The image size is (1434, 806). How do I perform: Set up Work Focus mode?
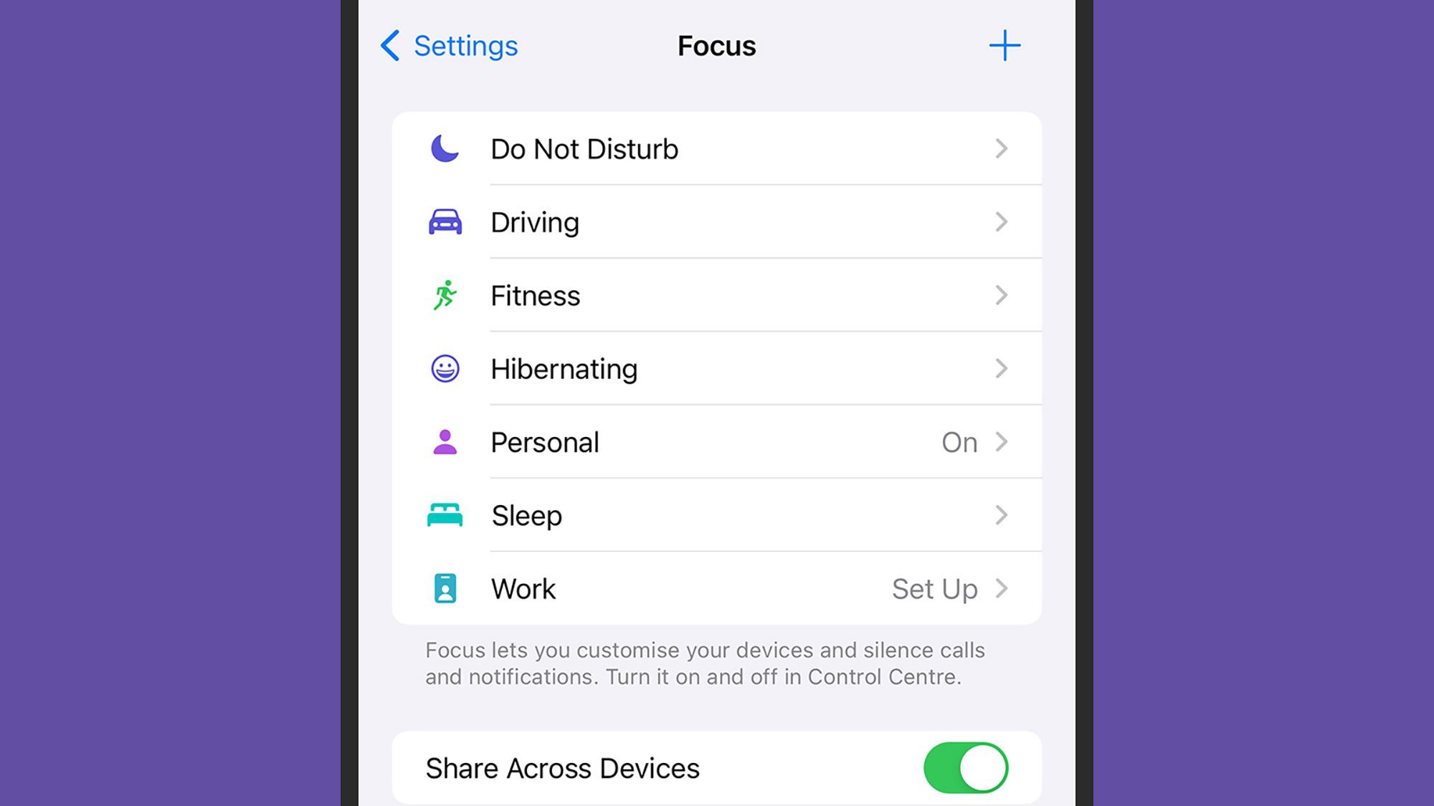pyautogui.click(x=935, y=588)
